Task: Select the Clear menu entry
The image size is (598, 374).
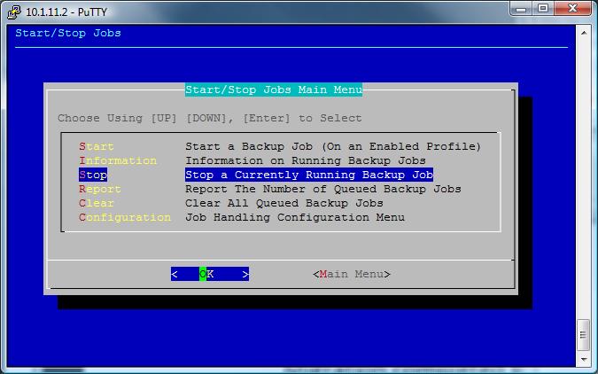Action: [x=97, y=203]
